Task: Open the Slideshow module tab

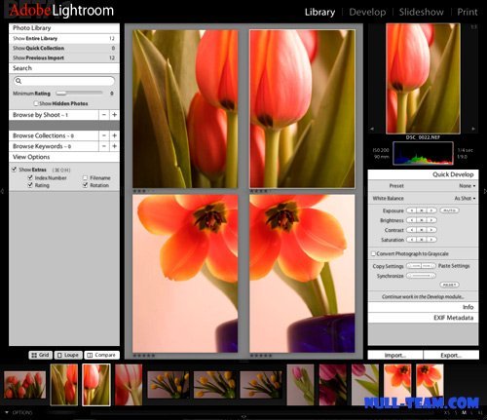Action: 421,12
